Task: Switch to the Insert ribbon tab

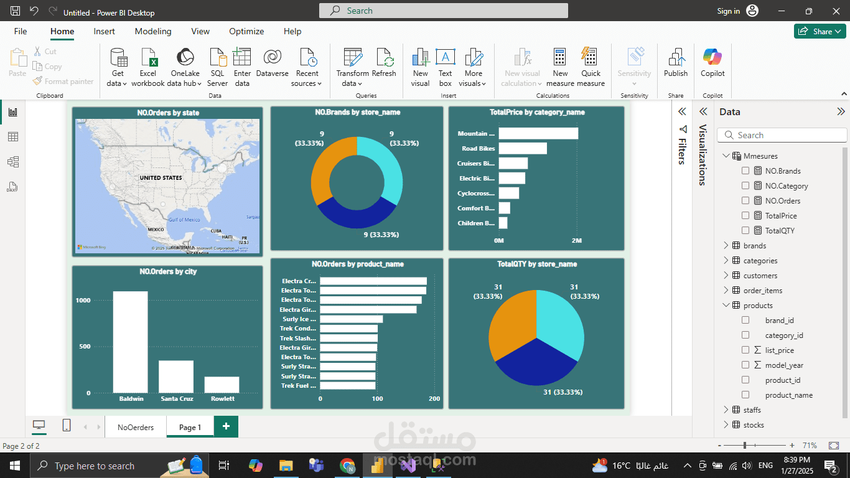Action: pos(105,31)
